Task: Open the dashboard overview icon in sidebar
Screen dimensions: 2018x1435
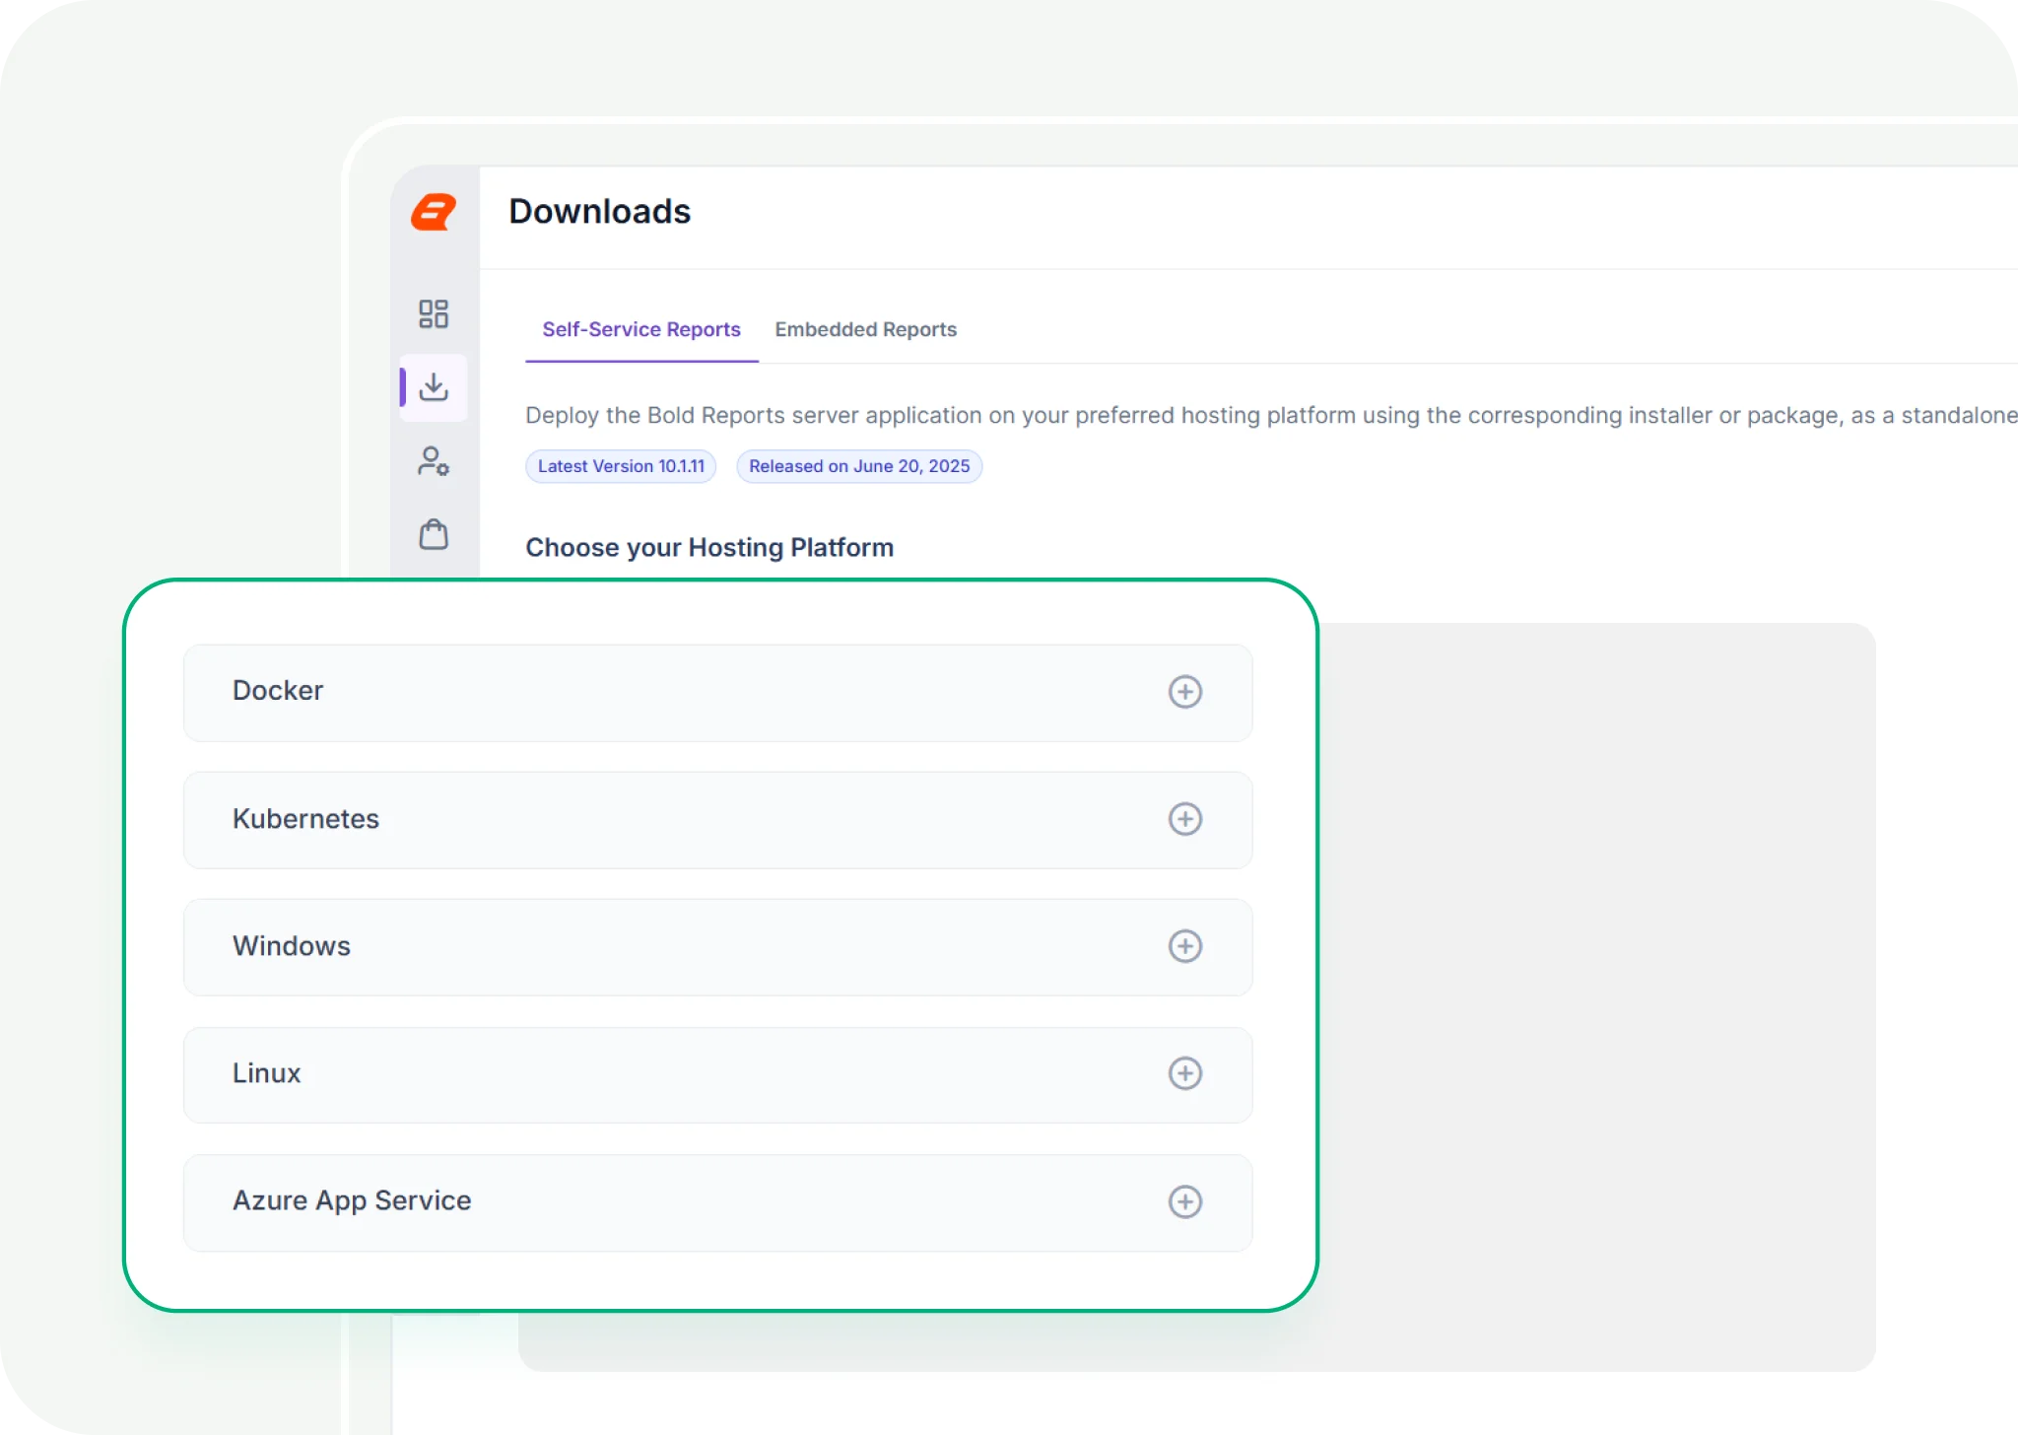Action: [434, 313]
